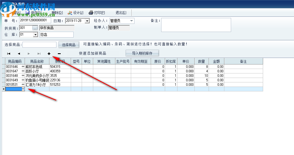
Task: Expand the date picker dropdown arrow
Action: pyautogui.click(x=87, y=21)
